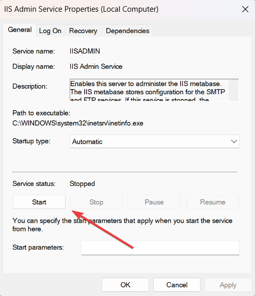Viewport: 255px width, 296px height.
Task: Click the greyed-out Resume button
Action: point(213,202)
